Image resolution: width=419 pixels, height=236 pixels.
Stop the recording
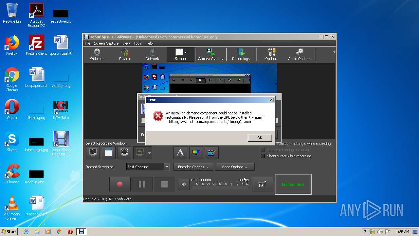pos(164,184)
